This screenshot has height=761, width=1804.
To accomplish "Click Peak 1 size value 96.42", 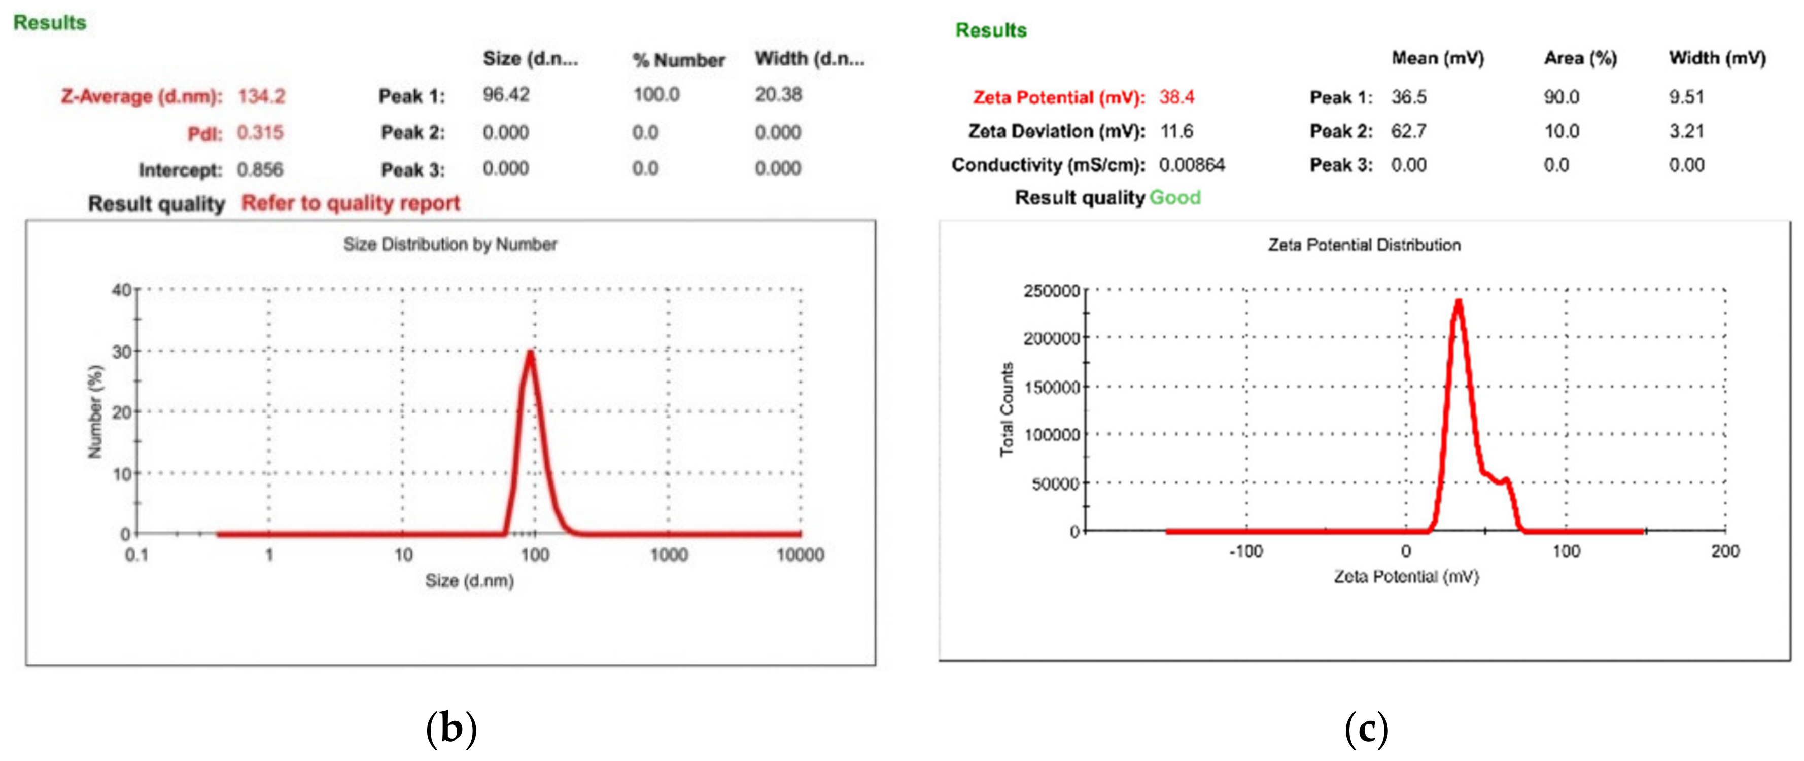I will pyautogui.click(x=506, y=94).
